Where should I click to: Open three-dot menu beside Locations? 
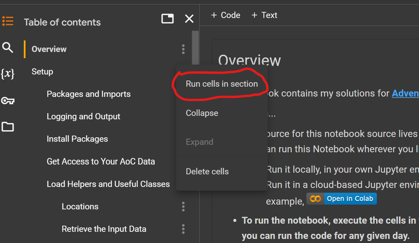[183, 207]
